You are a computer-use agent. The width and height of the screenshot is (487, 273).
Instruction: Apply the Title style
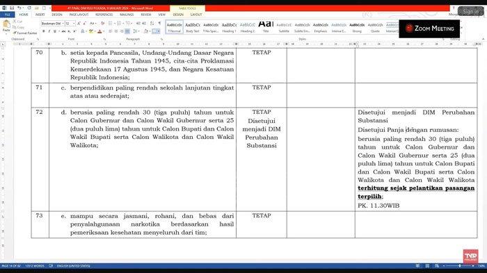tap(266, 27)
